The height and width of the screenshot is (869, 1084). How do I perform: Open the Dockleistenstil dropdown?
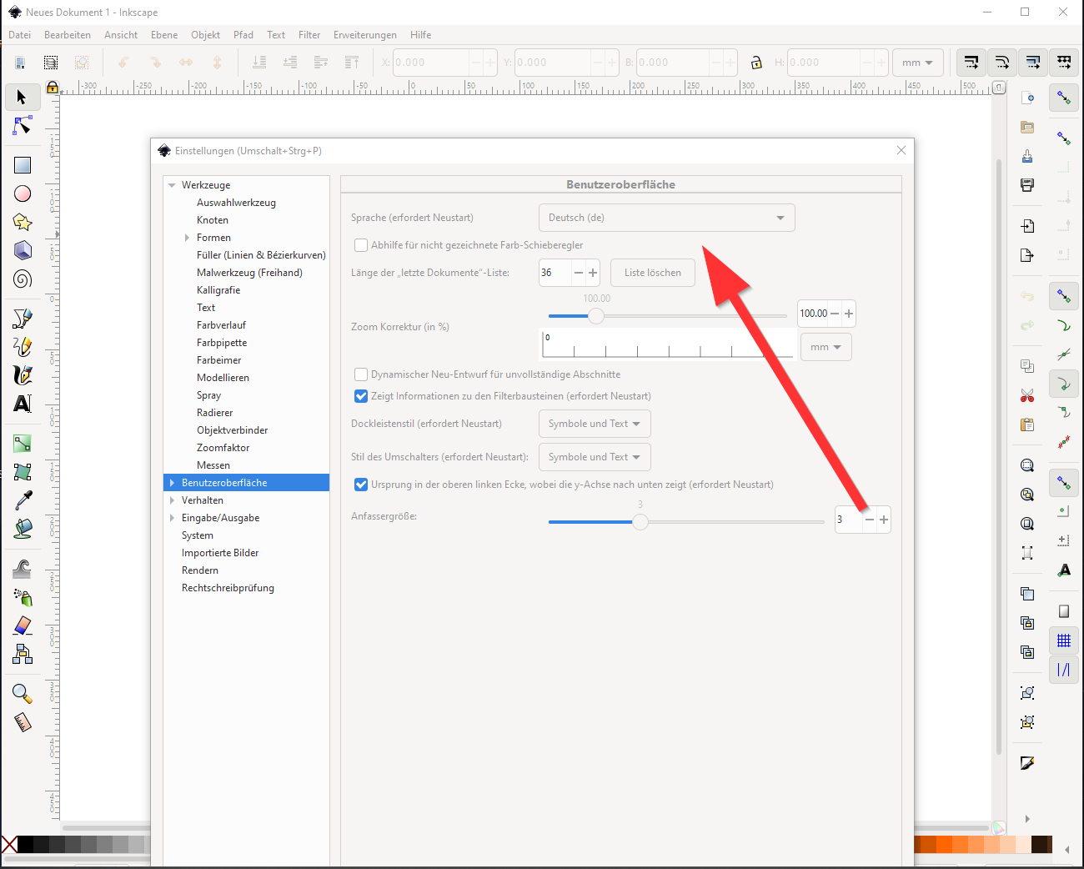(x=595, y=424)
